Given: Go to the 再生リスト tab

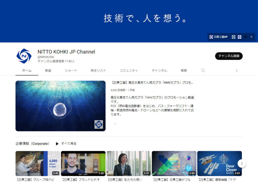Looking at the screenshot, I should tap(98, 70).
